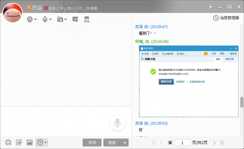This screenshot has height=149, width=244.
Task: Go to first history page
Action: pos(154,143)
